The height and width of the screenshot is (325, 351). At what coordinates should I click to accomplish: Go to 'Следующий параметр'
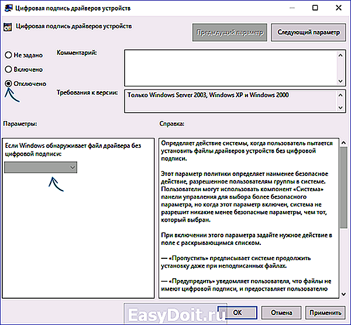coord(308,32)
